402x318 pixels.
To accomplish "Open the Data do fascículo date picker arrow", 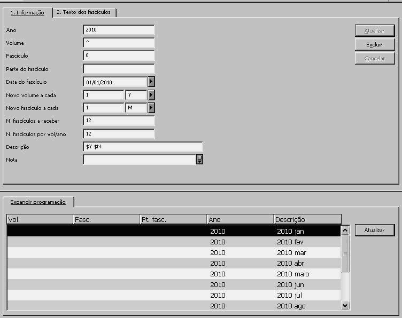I will pos(151,82).
